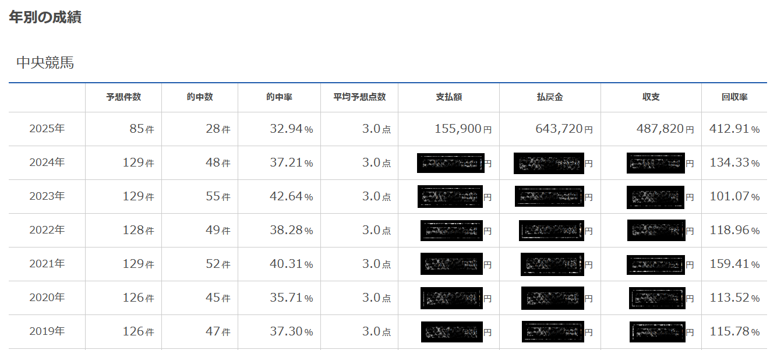Click the 487,820円 balance amount
The height and width of the screenshot is (350, 770).
click(x=665, y=129)
